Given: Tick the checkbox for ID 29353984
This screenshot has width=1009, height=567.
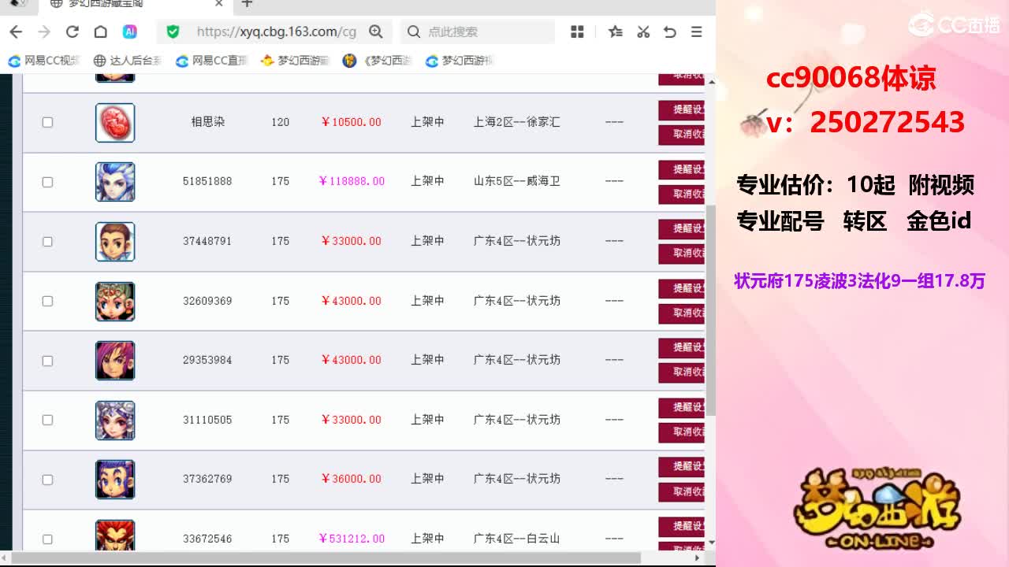Looking at the screenshot, I should click(47, 360).
